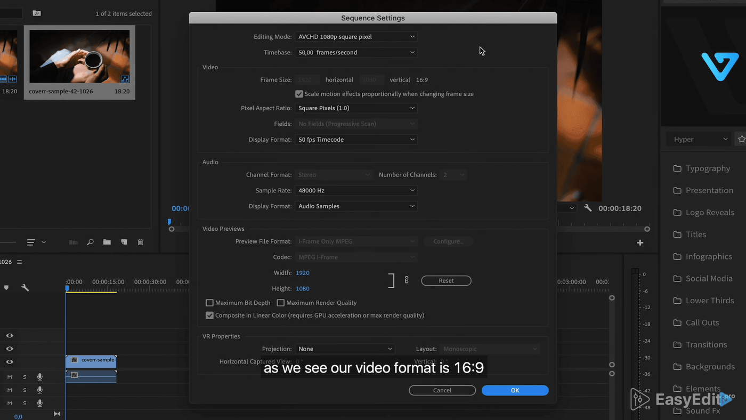Image resolution: width=746 pixels, height=420 pixels.
Task: Open the Editing Mode dropdown
Action: click(x=355, y=37)
